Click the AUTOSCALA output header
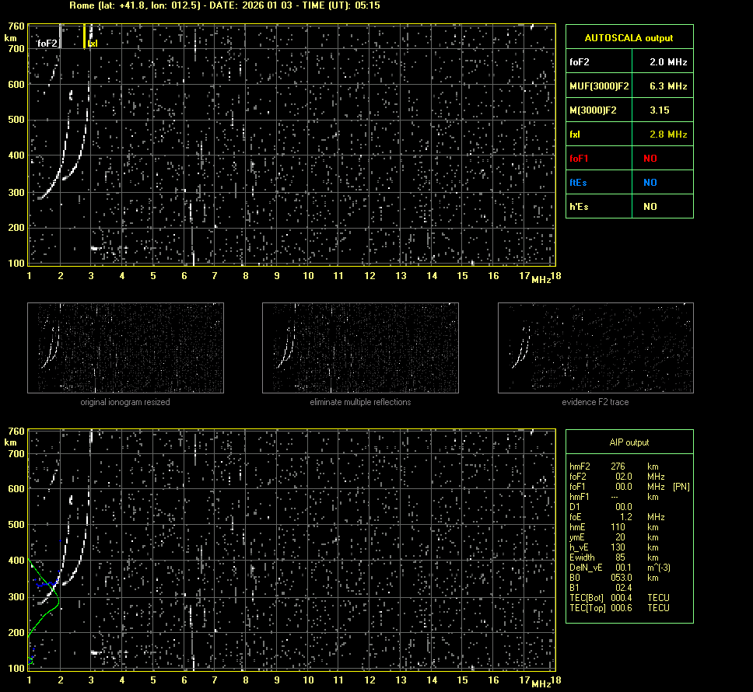This screenshot has width=753, height=692. [x=629, y=38]
